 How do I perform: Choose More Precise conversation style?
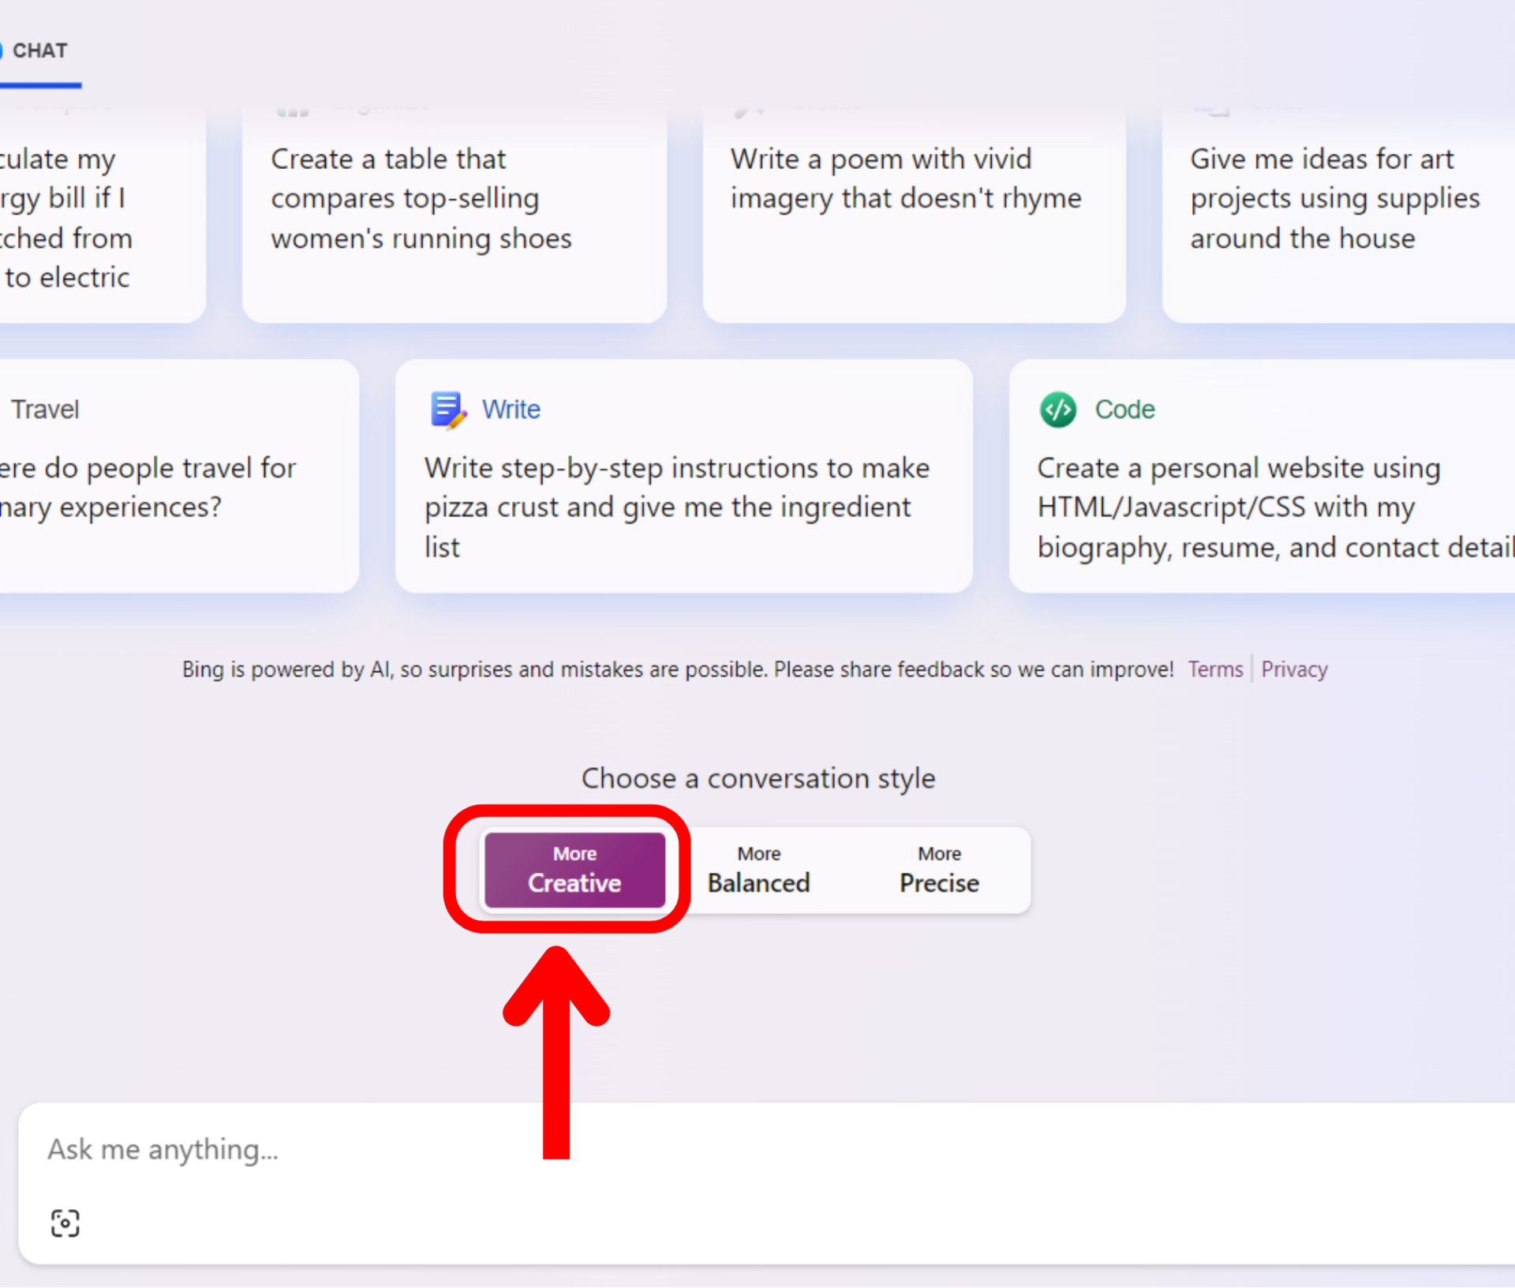click(939, 871)
